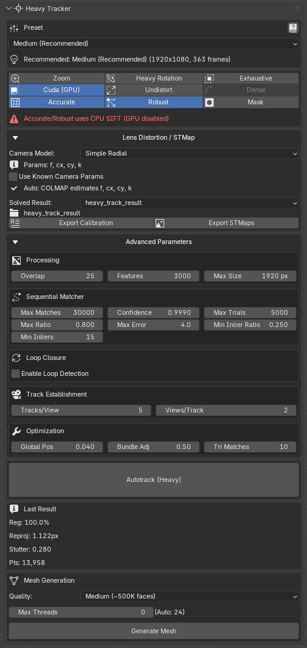Click the red warning triangle icon
Image resolution: width=307 pixels, height=648 pixels.
(15, 118)
